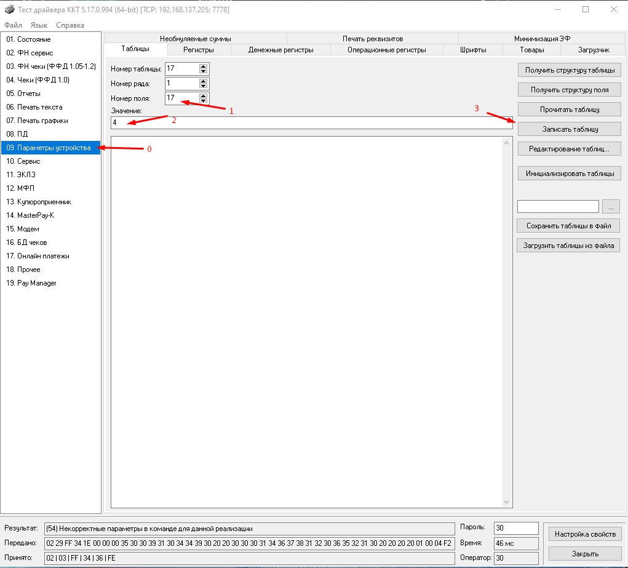Select 19. Pay Manager

[x=50, y=283]
